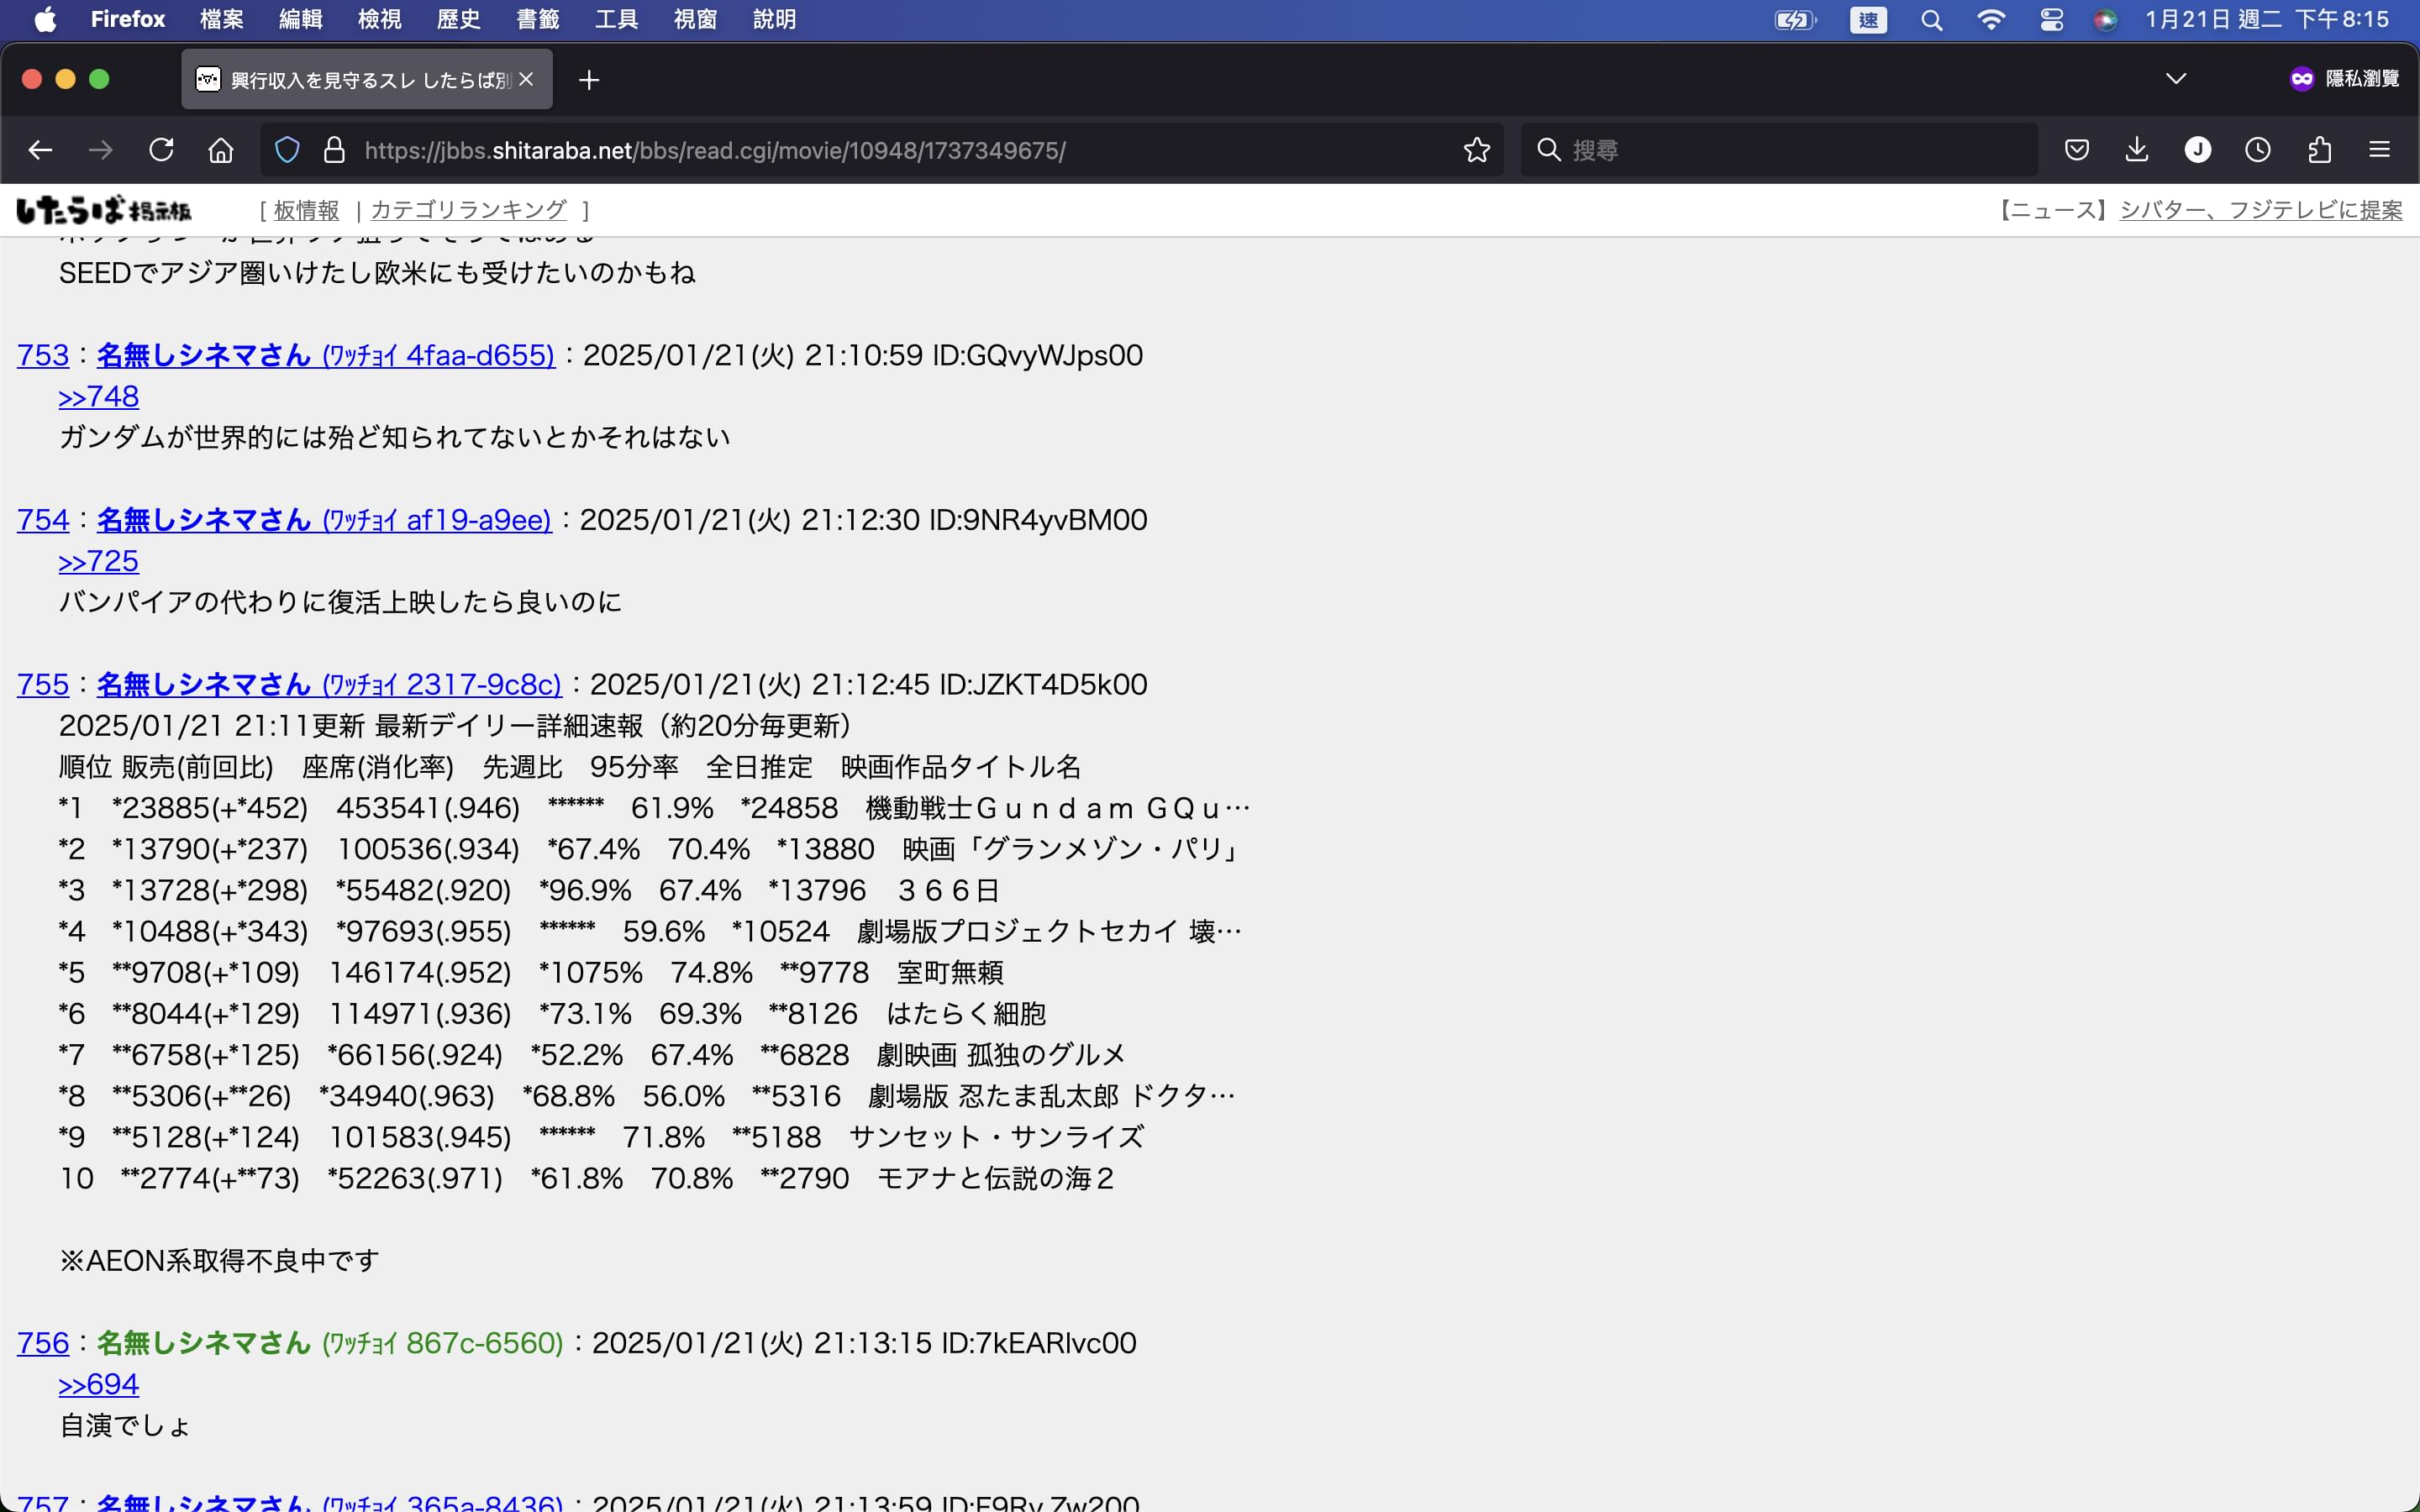This screenshot has height=1512, width=2420.
Task: Open the 檢視 menu
Action: 379,20
